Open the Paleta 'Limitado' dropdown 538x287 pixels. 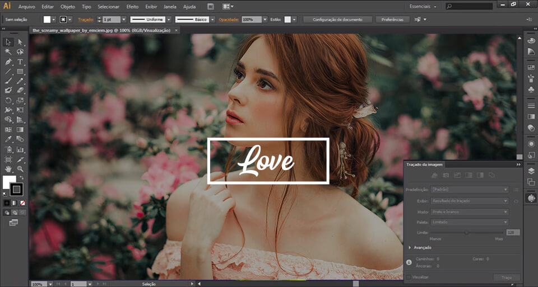tap(470, 222)
